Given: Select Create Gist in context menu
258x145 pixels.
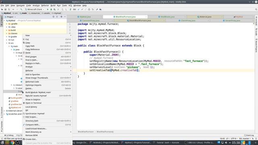Looking at the screenshot, I should pyautogui.click(x=48, y=139).
